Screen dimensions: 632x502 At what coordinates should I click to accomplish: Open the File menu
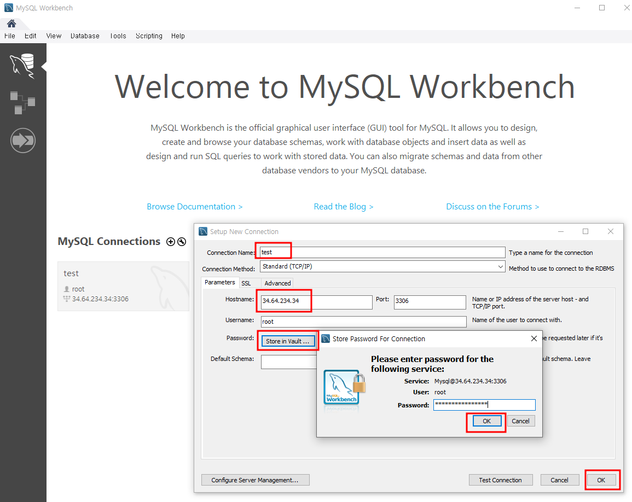click(10, 36)
